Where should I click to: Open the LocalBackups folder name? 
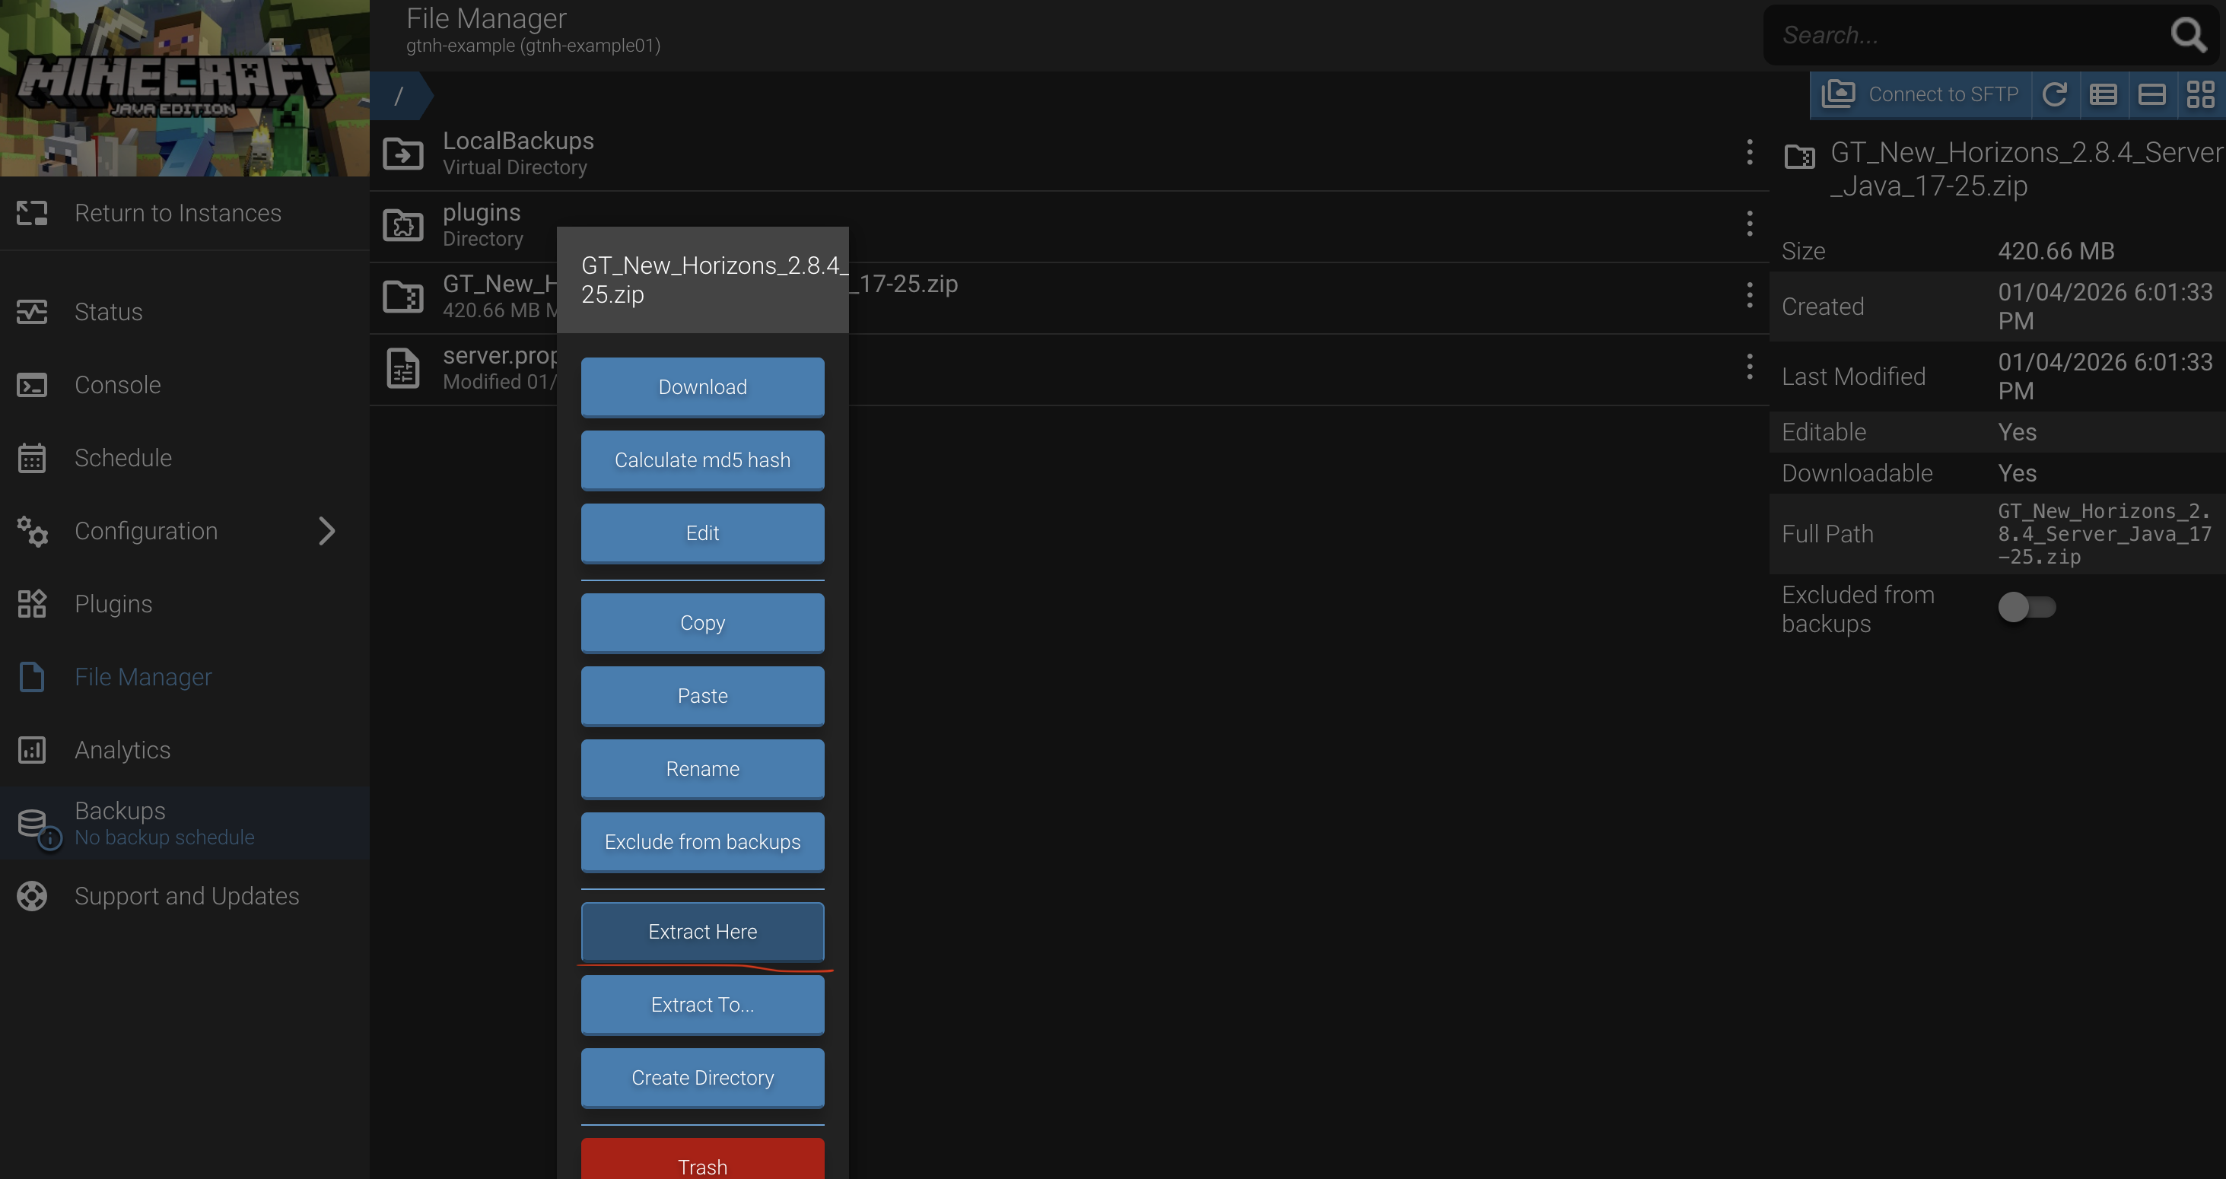click(519, 141)
